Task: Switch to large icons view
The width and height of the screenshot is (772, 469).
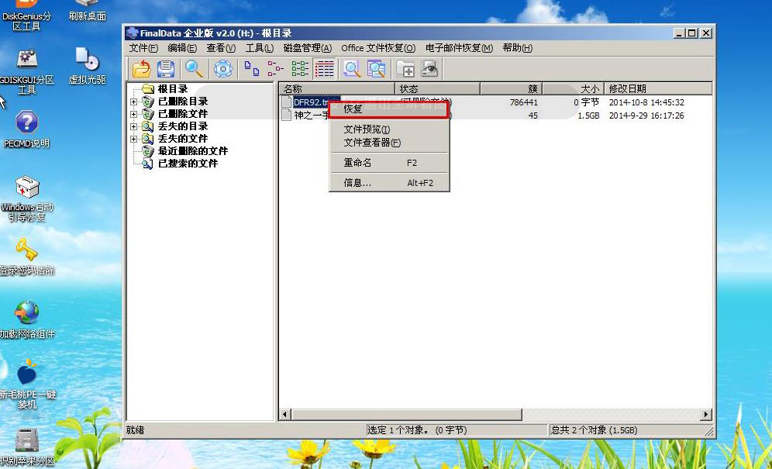Action: (x=252, y=69)
